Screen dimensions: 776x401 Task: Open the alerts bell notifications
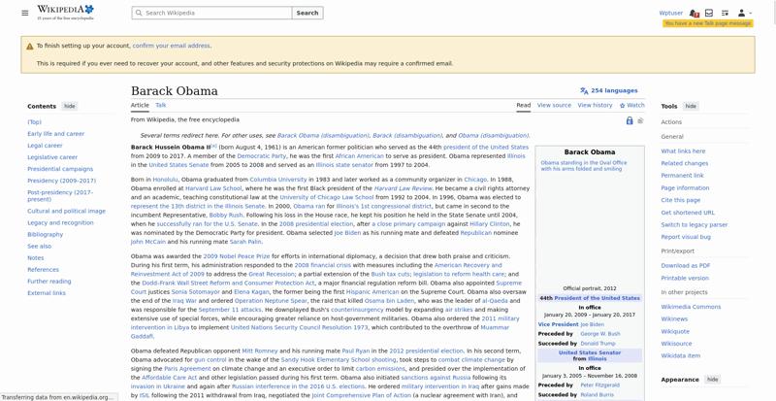tap(694, 13)
